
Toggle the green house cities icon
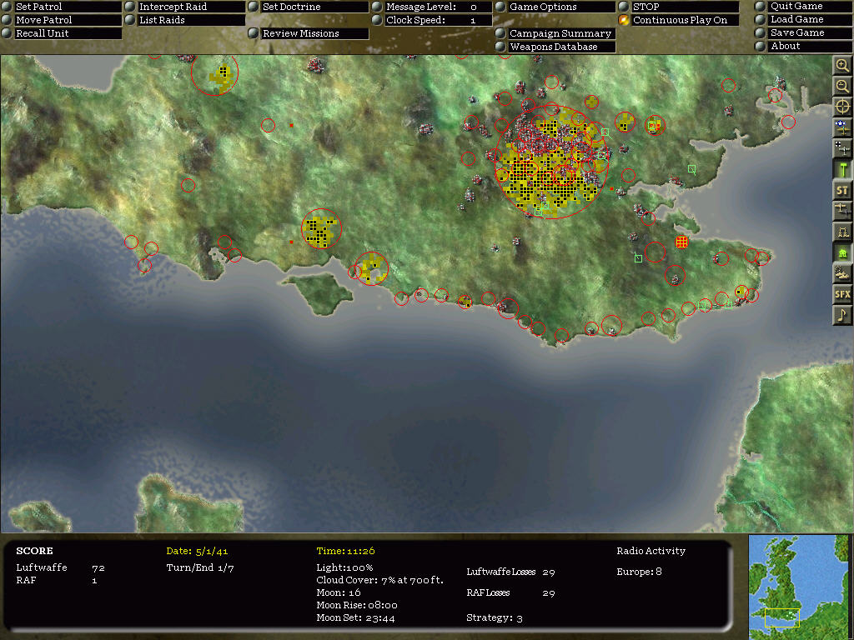842,252
